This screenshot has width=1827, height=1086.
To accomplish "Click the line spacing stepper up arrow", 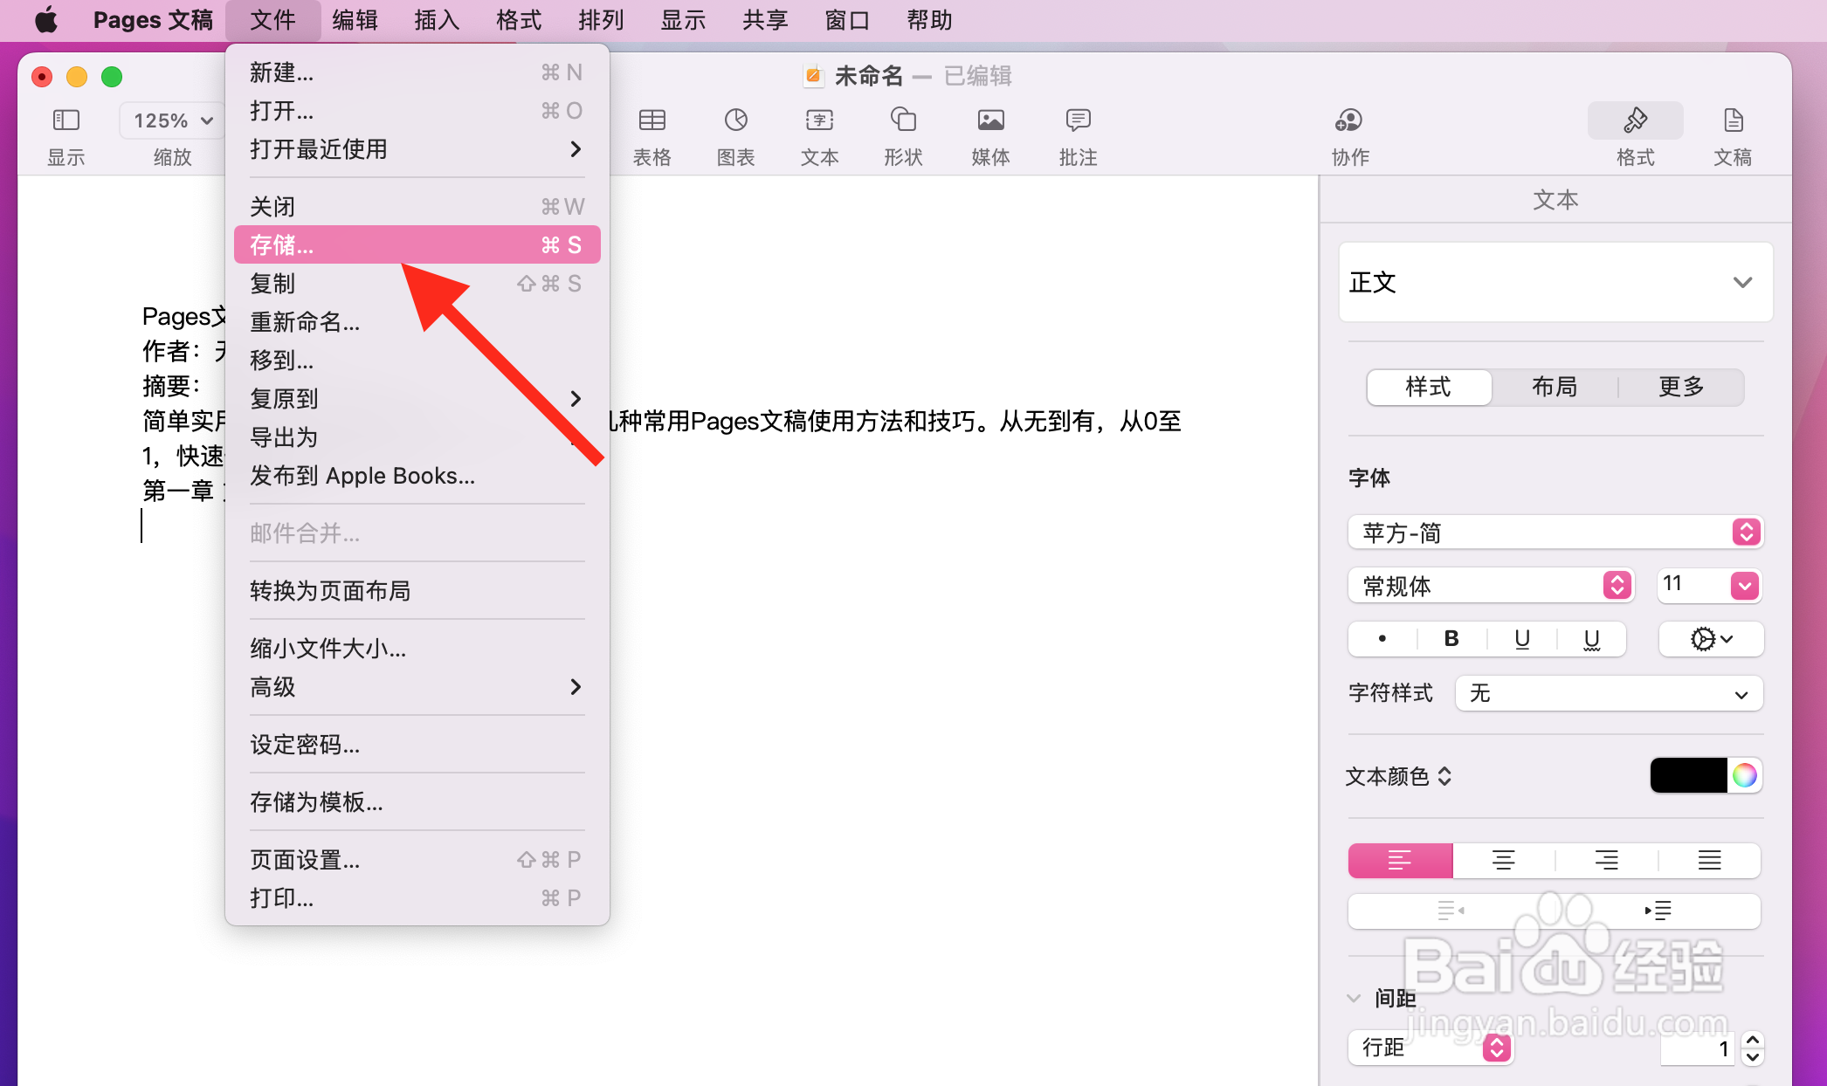I will [1752, 1040].
